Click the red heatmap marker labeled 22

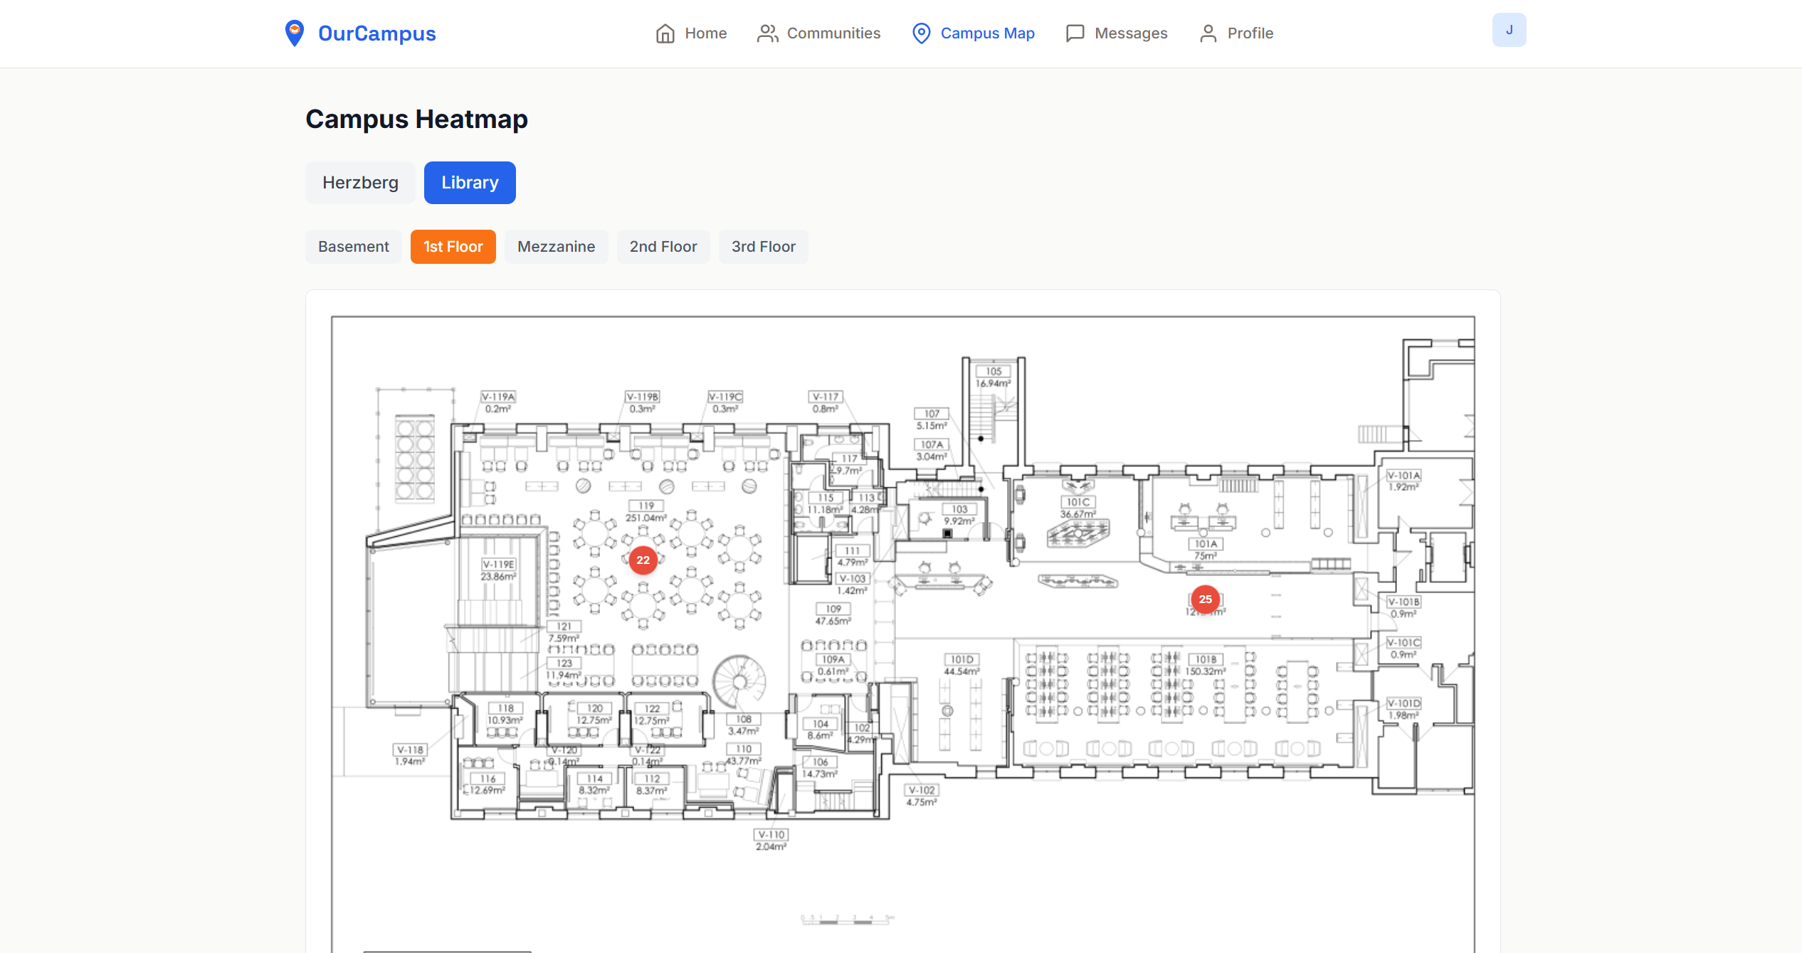pos(643,560)
